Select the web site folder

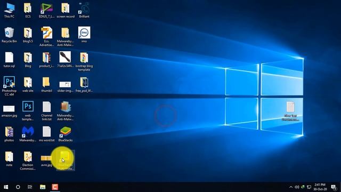[x=28, y=84]
